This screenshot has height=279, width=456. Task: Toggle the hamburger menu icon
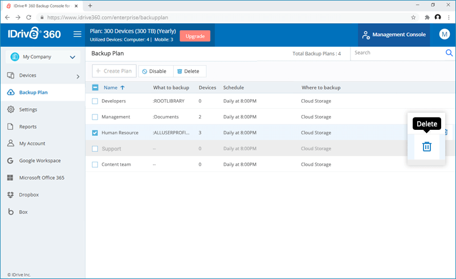(x=78, y=34)
